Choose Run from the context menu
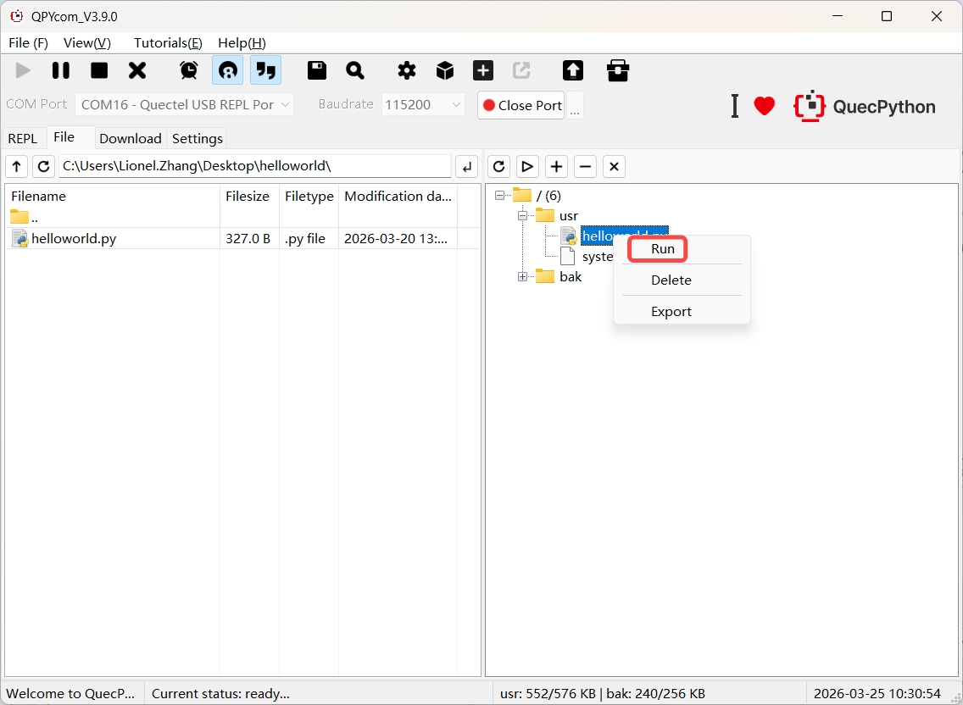This screenshot has width=963, height=705. coord(663,249)
